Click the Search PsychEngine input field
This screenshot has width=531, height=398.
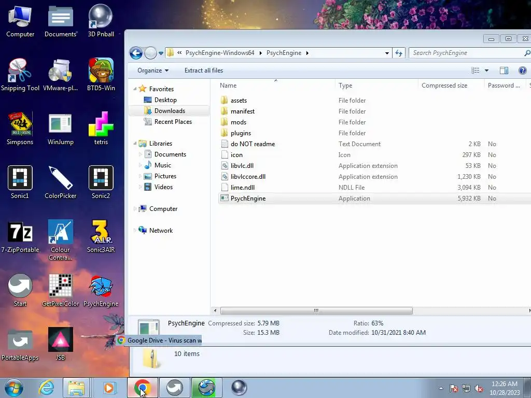[x=469, y=53]
